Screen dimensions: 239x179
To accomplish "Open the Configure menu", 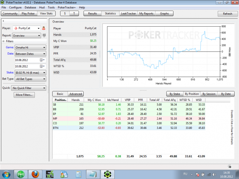I will point(15,8).
